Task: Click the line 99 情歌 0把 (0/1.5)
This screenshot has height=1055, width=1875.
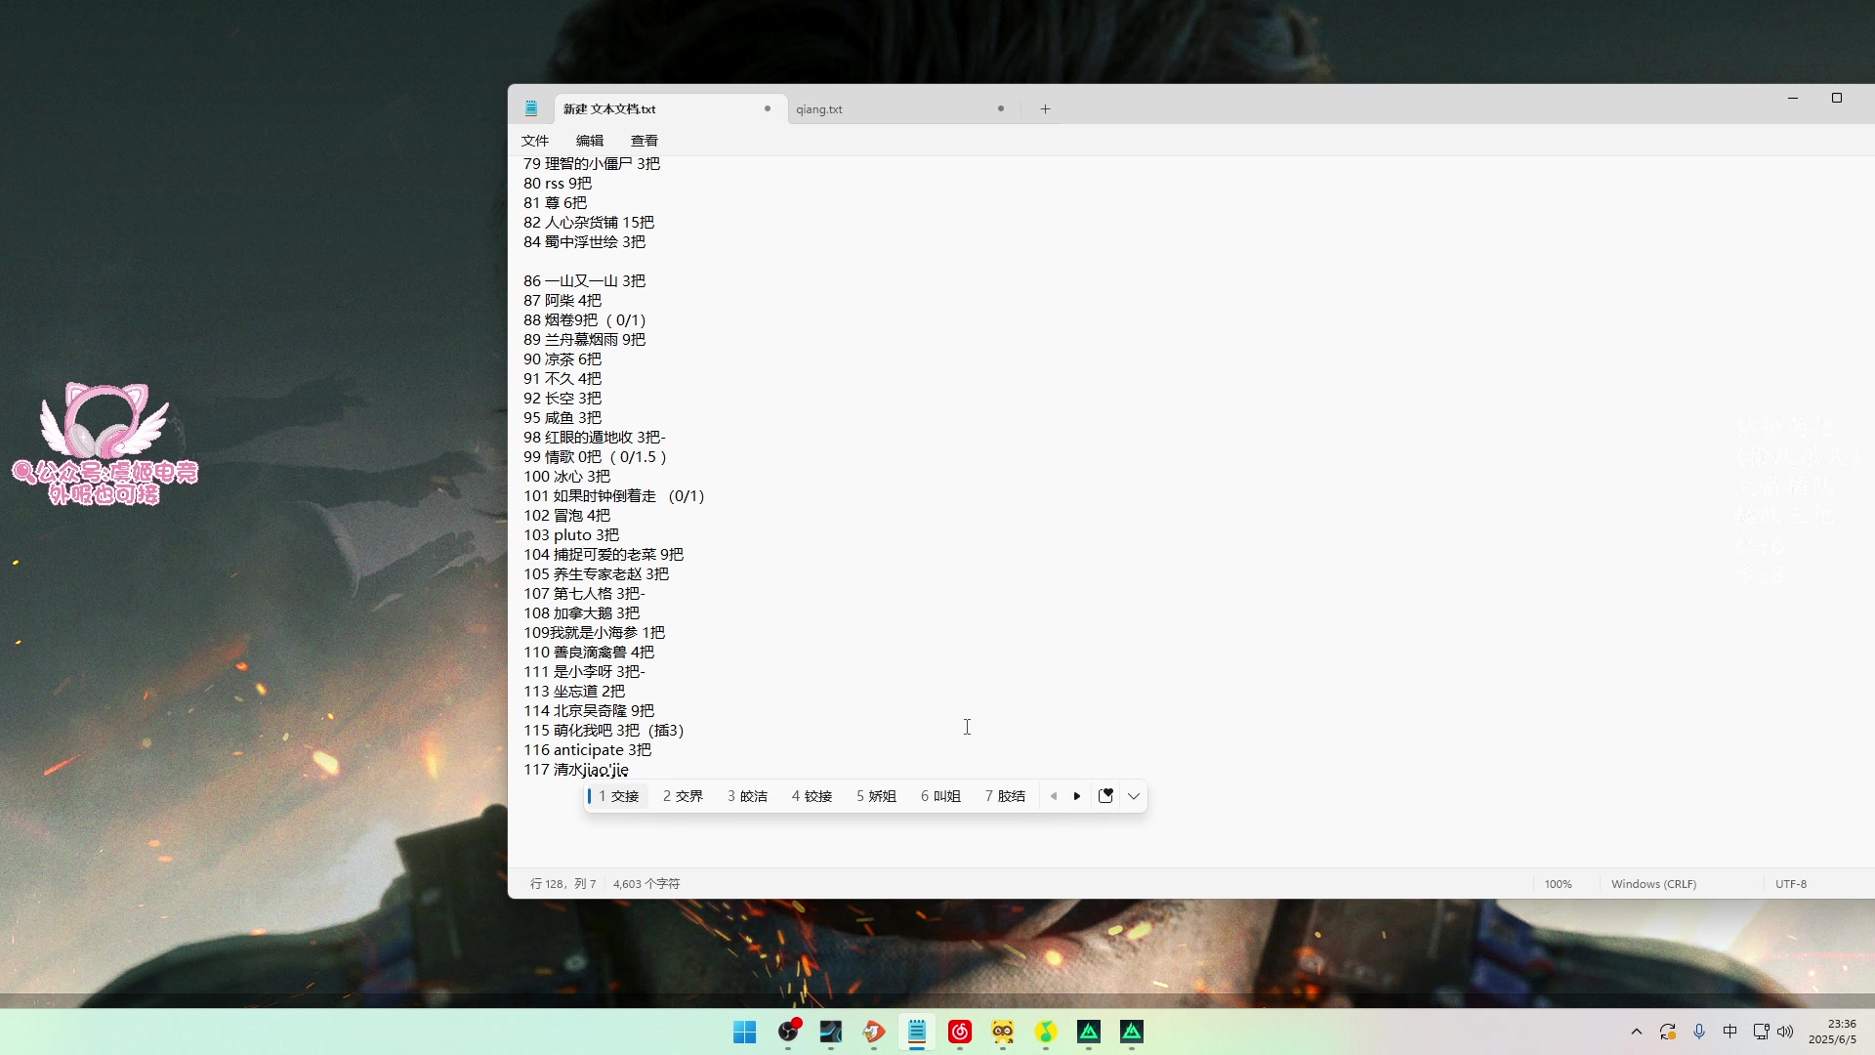Action: click(596, 457)
